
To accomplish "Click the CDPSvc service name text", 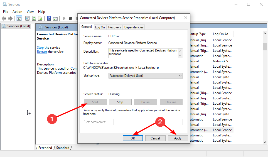I will [114, 36].
